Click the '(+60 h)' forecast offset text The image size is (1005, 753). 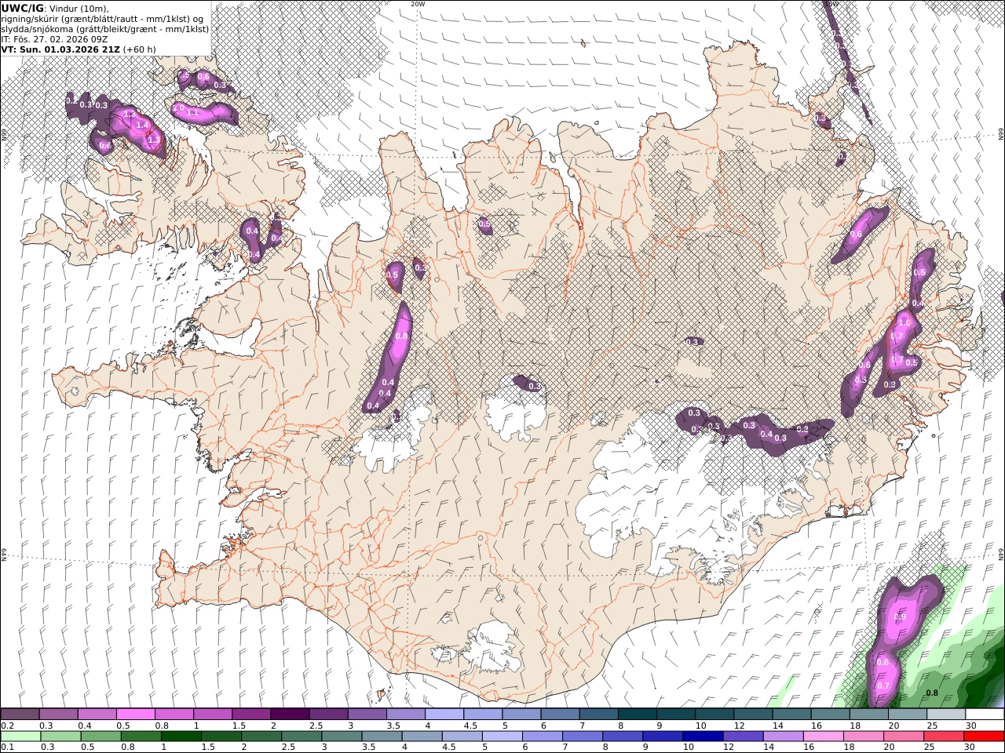pos(139,49)
